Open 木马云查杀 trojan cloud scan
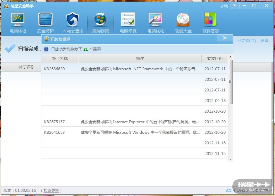This screenshot has width=275, height=196. tap(73, 23)
